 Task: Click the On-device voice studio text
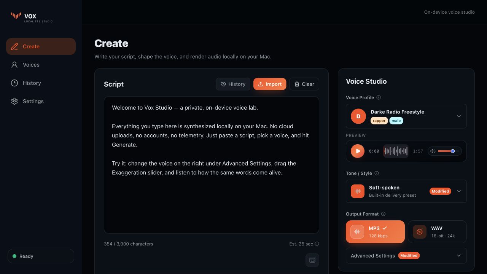[449, 12]
